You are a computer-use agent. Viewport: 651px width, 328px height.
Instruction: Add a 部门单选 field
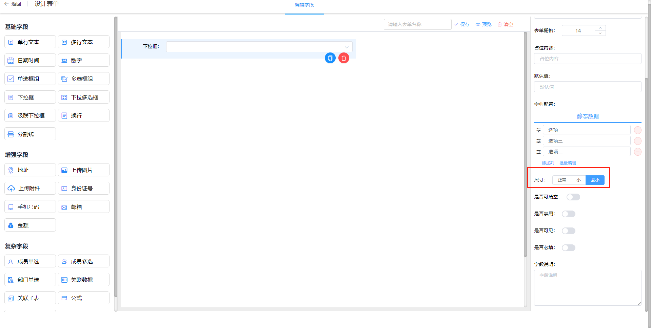tap(30, 280)
